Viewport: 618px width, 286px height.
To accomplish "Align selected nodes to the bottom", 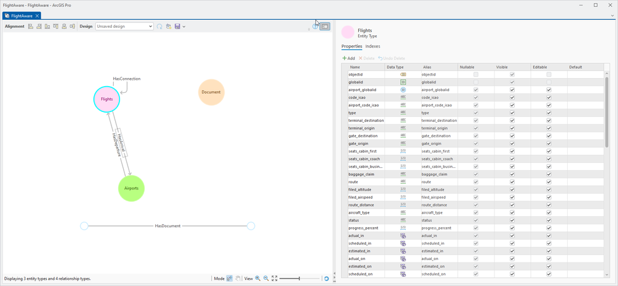I will (x=47, y=27).
